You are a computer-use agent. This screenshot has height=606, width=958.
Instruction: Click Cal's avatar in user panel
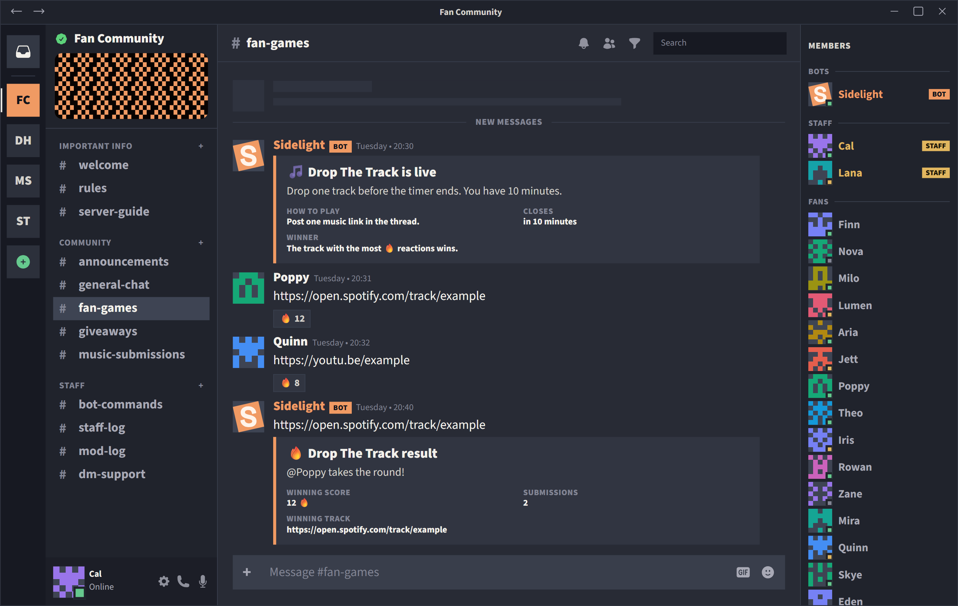click(68, 582)
